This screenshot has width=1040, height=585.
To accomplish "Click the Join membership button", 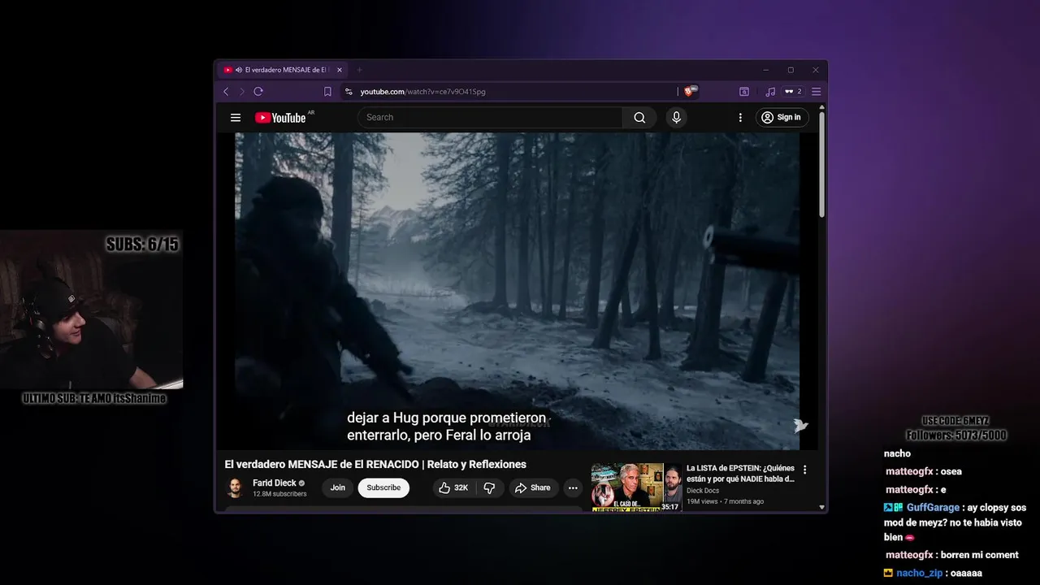I will (338, 487).
